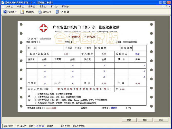Click the 退款 refund amount 0.00
Screen dimensions: 172x129
tap(104, 83)
